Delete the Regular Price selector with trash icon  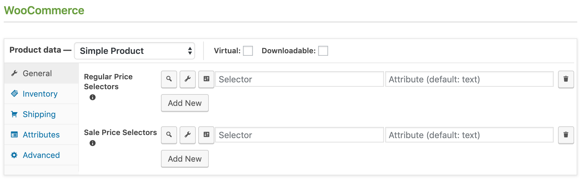tap(566, 79)
